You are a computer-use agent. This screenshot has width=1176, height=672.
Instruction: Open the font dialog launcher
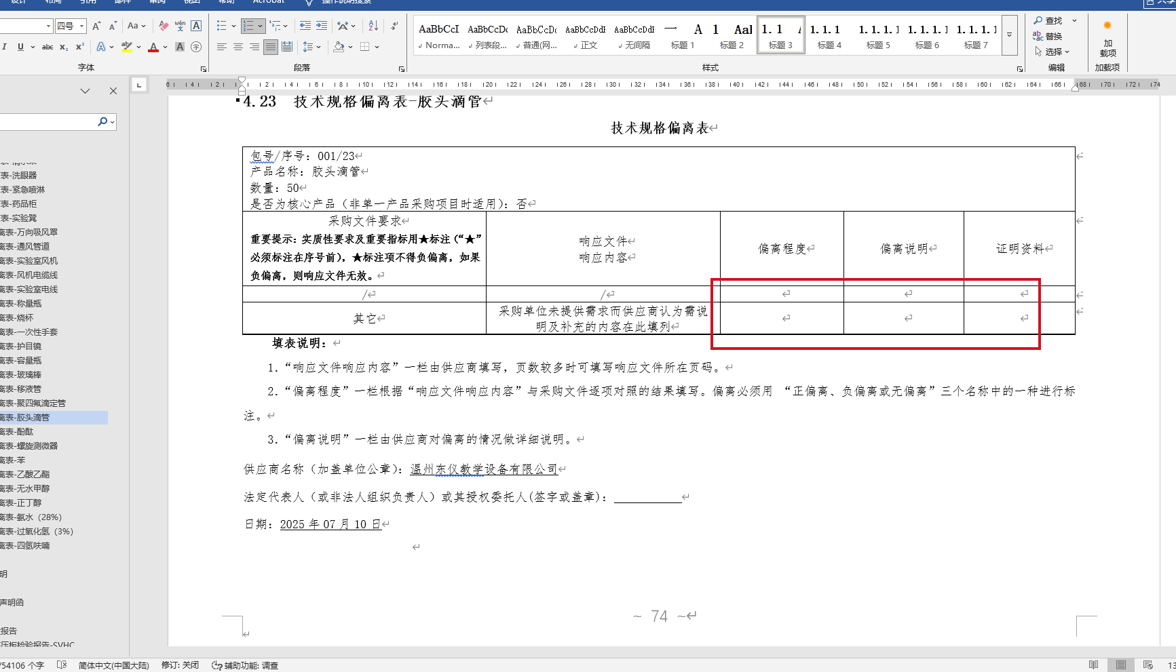coord(204,69)
